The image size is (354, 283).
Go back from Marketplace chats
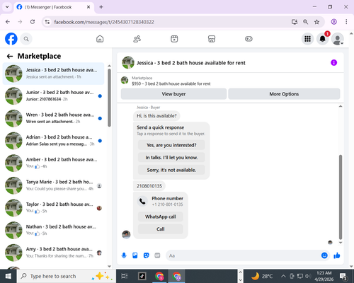click(x=10, y=56)
